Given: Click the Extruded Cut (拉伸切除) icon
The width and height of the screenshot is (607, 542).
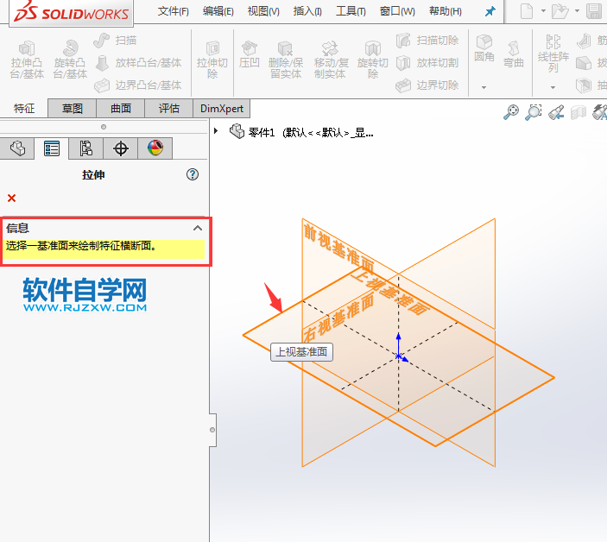Looking at the screenshot, I should click(x=212, y=48).
